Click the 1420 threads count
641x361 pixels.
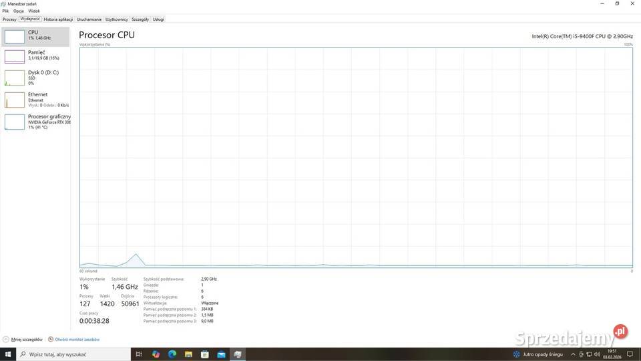point(107,304)
